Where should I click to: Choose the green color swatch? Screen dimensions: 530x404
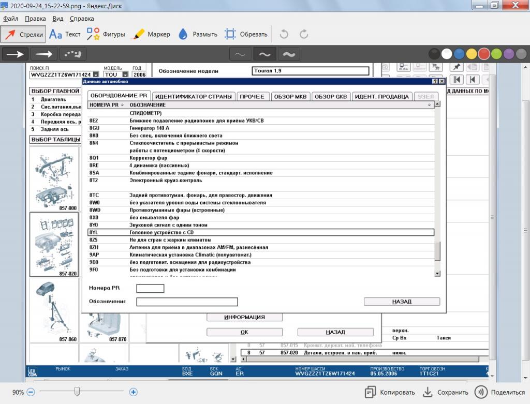pyautogui.click(x=496, y=54)
